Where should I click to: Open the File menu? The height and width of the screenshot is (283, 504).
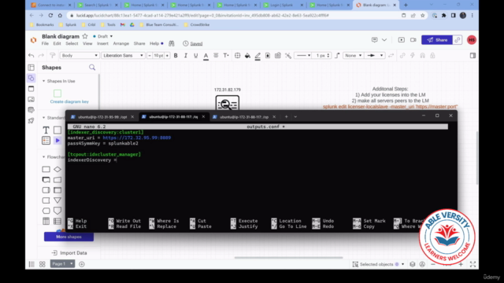[x=45, y=43]
